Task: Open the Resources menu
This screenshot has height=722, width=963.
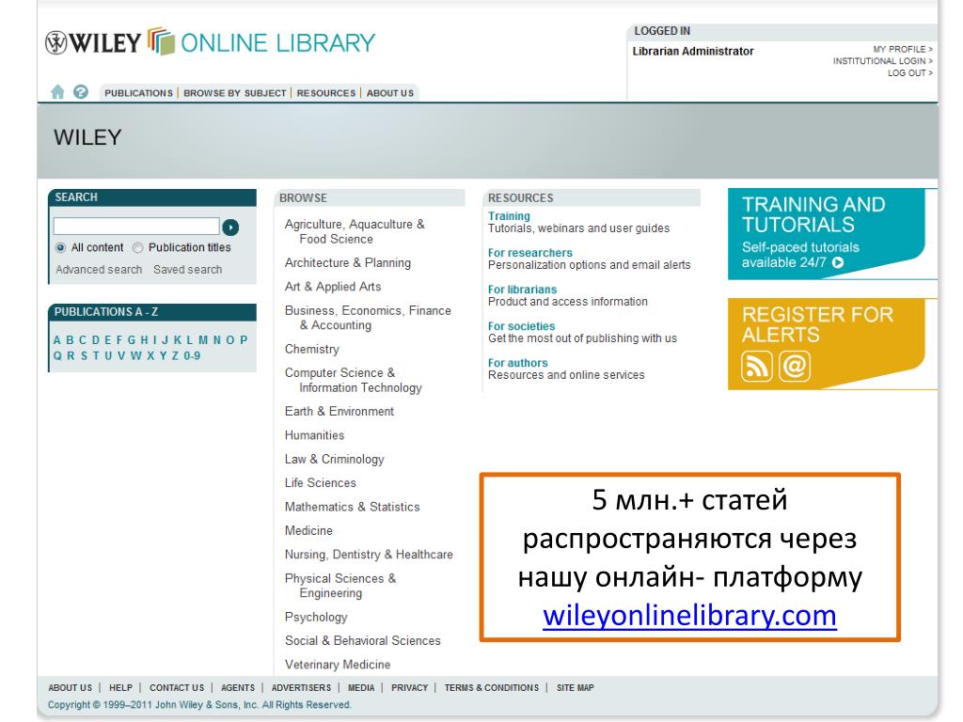Action: pyautogui.click(x=326, y=93)
